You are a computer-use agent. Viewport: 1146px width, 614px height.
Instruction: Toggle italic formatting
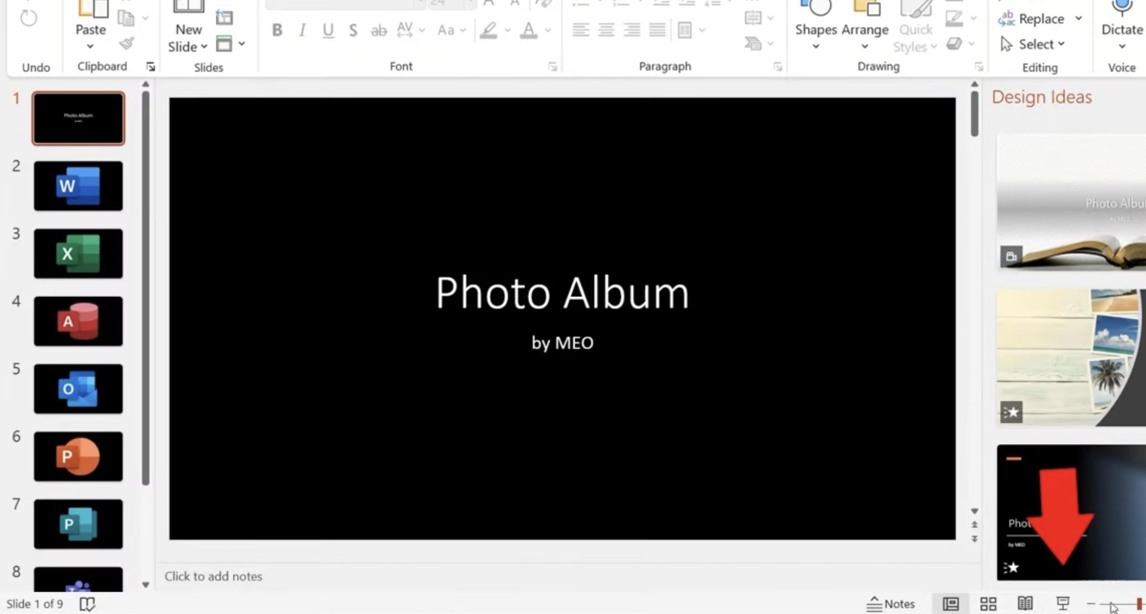pos(302,31)
